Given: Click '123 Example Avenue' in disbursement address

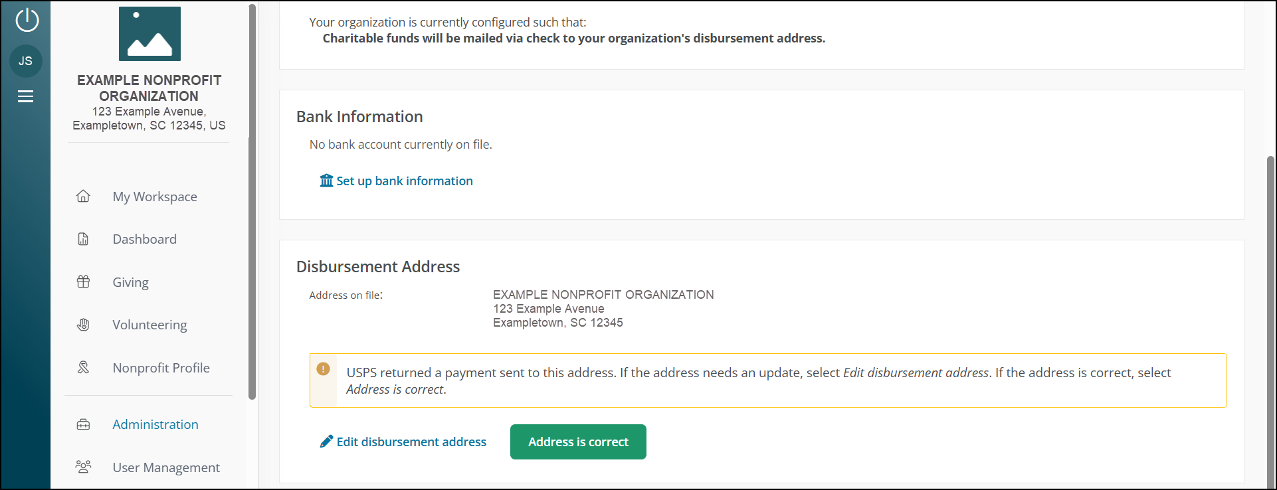Looking at the screenshot, I should [549, 309].
